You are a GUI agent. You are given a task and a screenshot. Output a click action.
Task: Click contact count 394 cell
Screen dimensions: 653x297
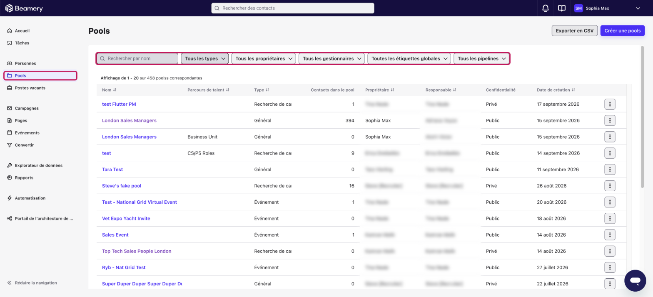point(350,120)
